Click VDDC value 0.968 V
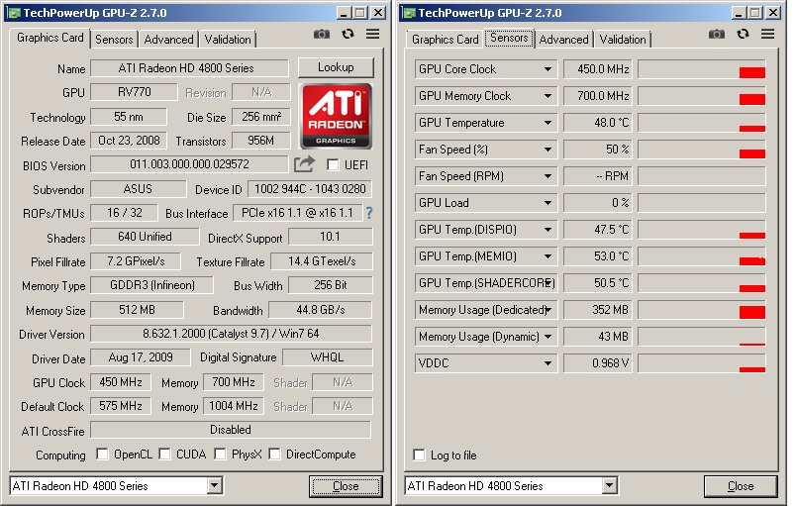 point(598,363)
